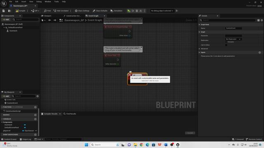The width and height of the screenshot is (264, 148).
Task: Select the Event Graph tab
Action: pos(94,16)
